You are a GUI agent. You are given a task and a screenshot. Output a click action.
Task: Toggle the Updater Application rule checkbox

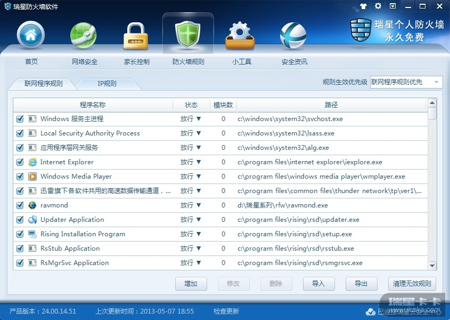click(x=20, y=219)
